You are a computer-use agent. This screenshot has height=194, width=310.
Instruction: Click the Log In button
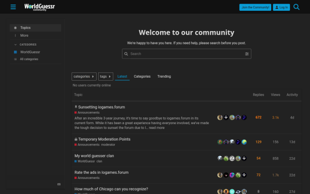pyautogui.click(x=282, y=7)
